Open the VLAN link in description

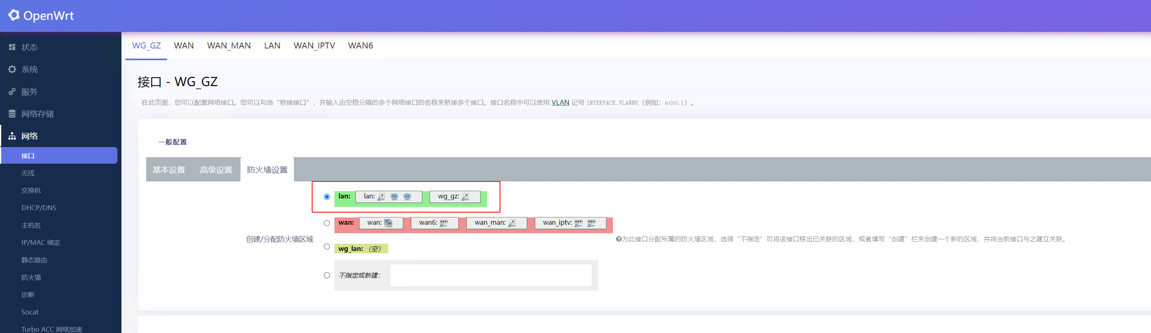click(560, 103)
